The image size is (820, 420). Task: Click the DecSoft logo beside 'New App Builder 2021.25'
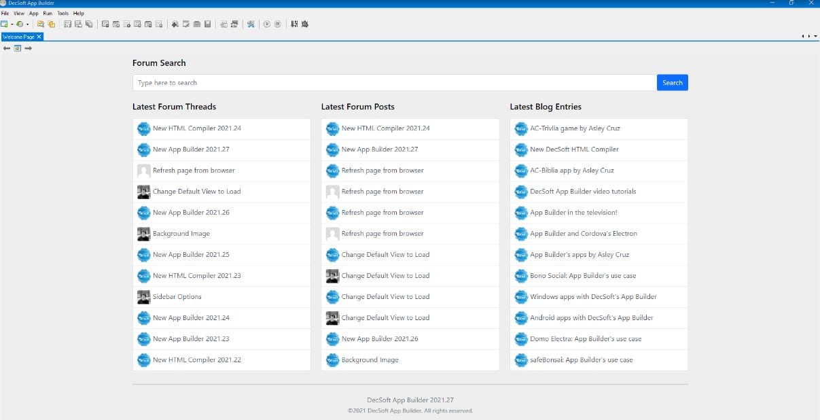pyautogui.click(x=143, y=255)
